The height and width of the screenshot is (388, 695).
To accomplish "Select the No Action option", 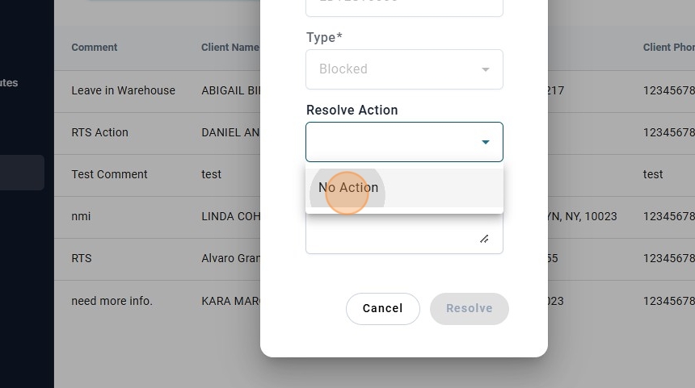I will (348, 188).
